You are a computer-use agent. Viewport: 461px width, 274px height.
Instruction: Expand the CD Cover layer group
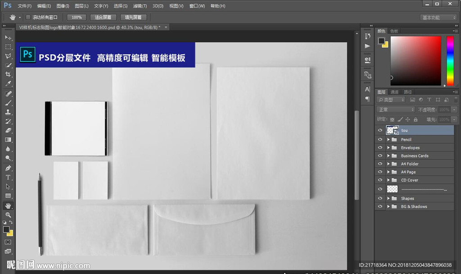[388, 180]
